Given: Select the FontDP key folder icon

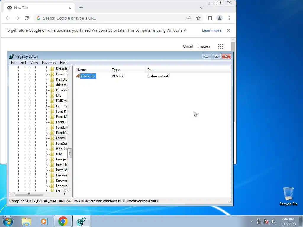Looking at the screenshot, I should point(52,122).
